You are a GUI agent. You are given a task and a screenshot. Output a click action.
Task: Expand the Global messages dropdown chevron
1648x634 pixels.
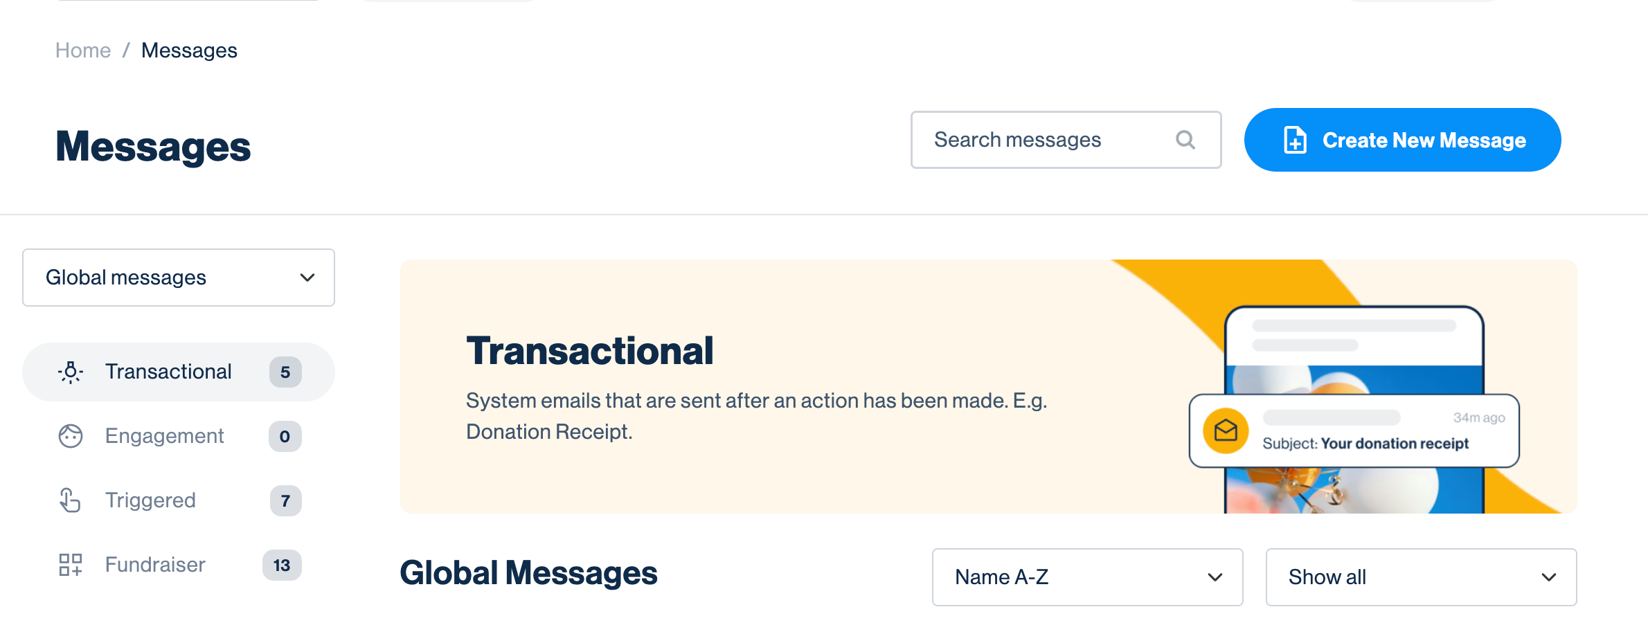point(307,278)
